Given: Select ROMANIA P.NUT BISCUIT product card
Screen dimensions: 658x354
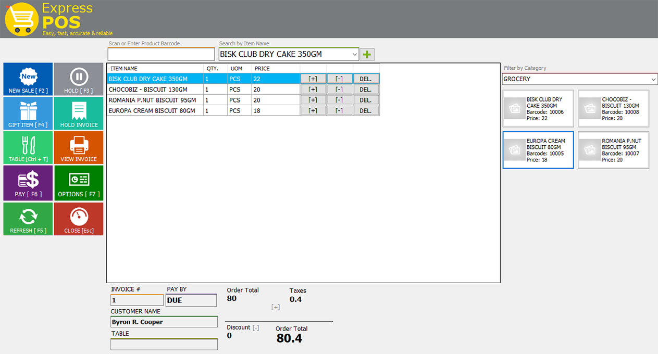Looking at the screenshot, I should [x=614, y=150].
